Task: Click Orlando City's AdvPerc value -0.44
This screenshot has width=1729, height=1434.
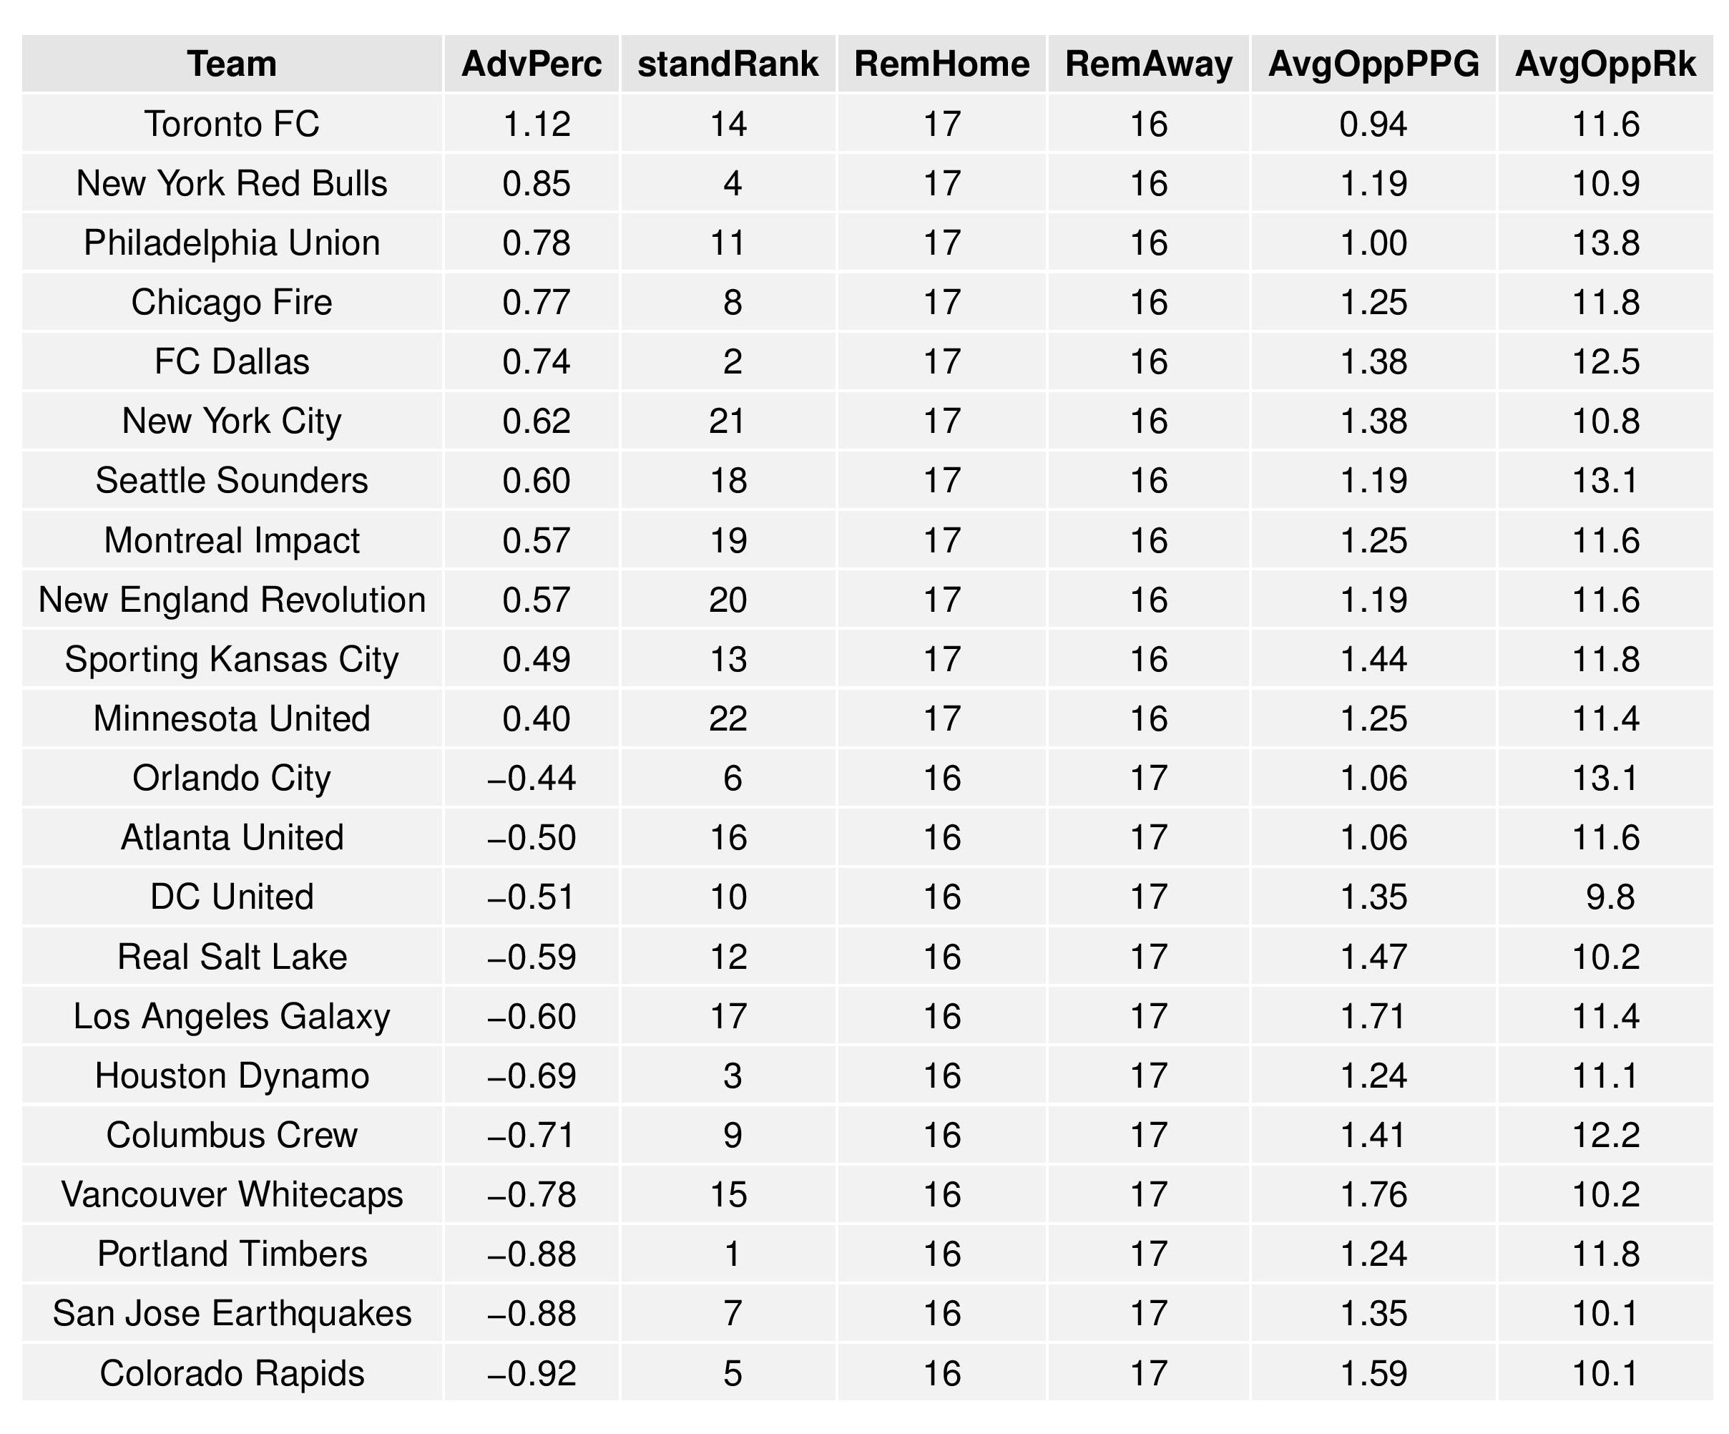Action: (531, 778)
